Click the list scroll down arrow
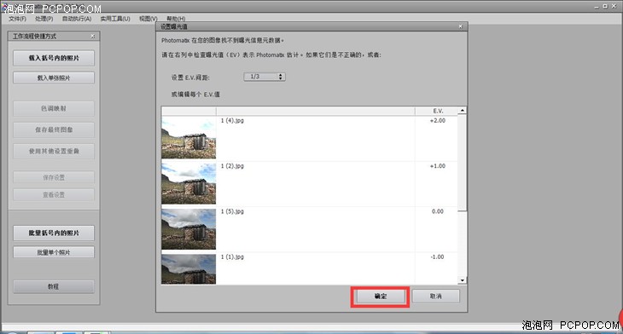The height and width of the screenshot is (334, 623). click(x=462, y=280)
